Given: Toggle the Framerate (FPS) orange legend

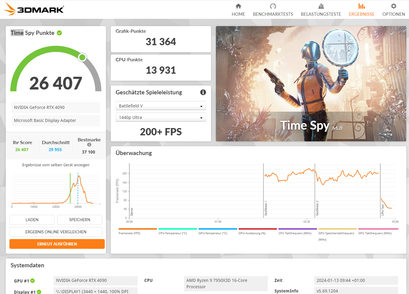Looking at the screenshot, I should click(138, 231).
